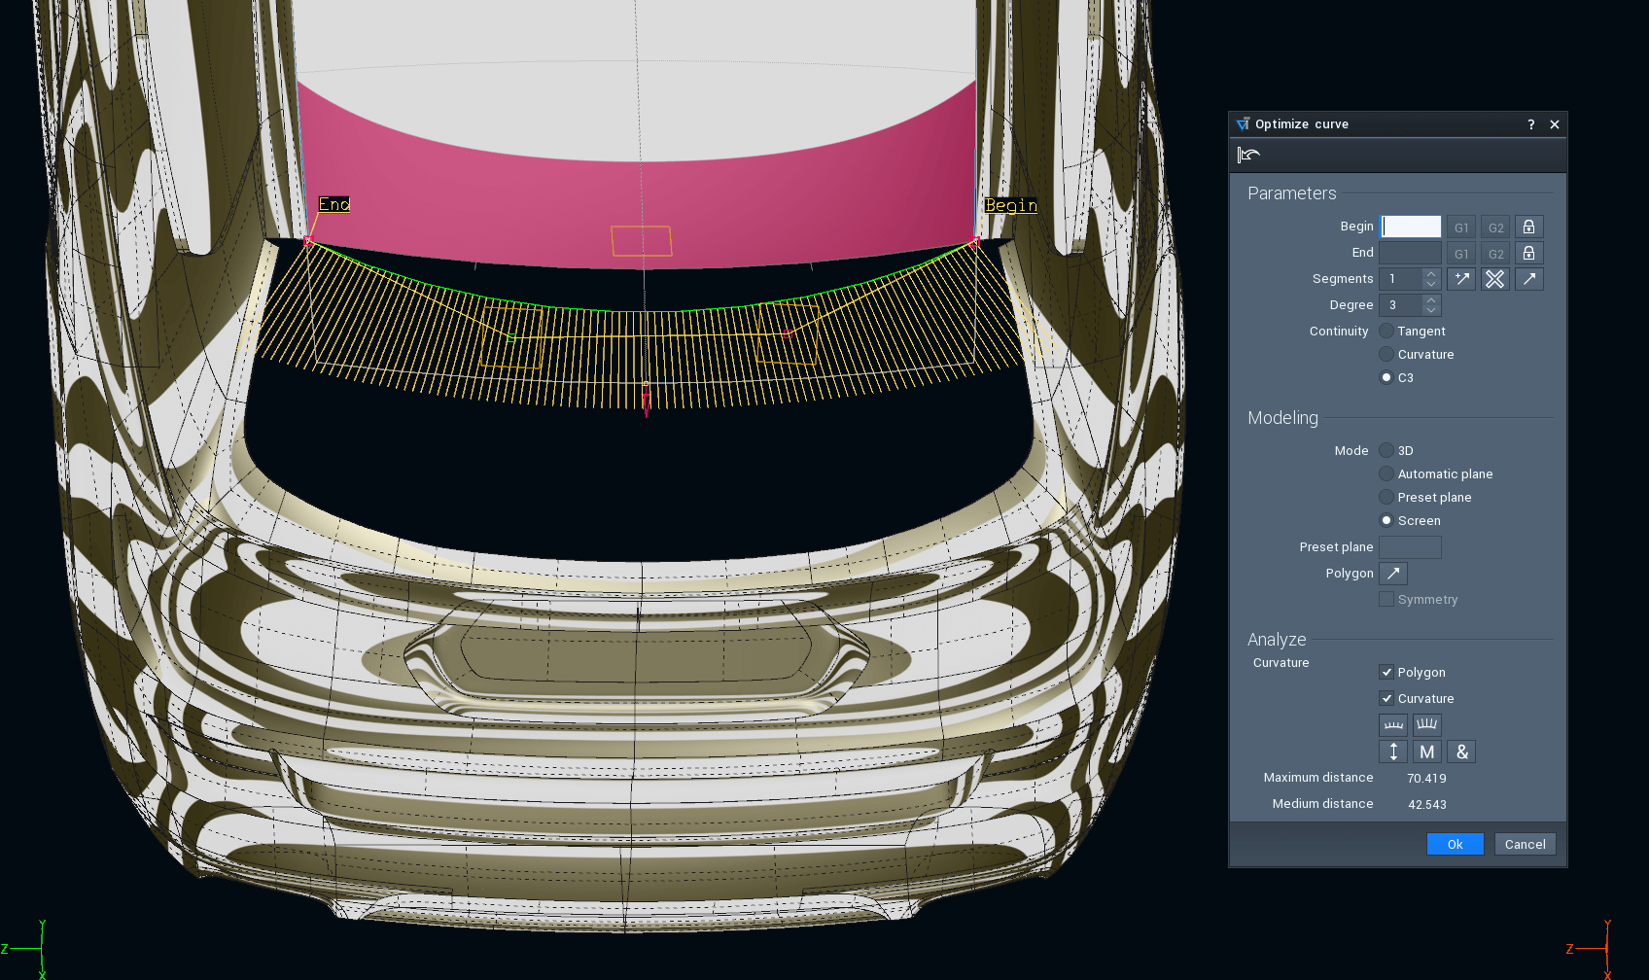Click the Polygon arrow pick button
Screen dimensions: 1649x980
1393,574
